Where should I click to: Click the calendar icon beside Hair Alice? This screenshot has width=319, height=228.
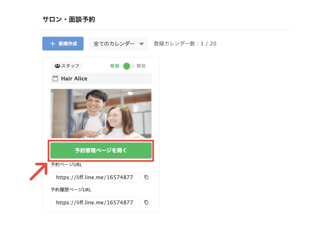(55, 78)
